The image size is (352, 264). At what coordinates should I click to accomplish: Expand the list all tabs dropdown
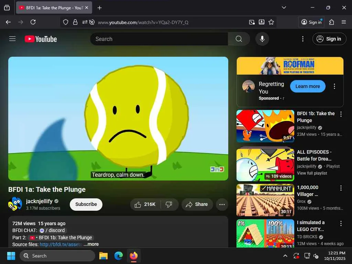(x=284, y=8)
